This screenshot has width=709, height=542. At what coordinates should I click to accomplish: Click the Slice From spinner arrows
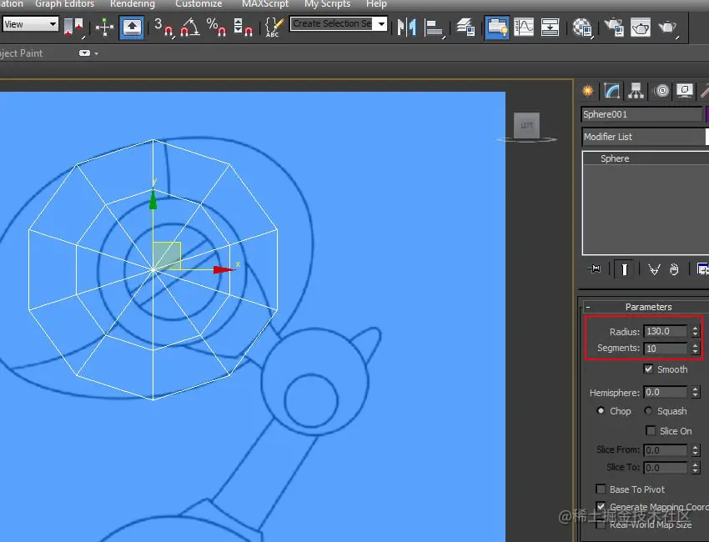(696, 450)
